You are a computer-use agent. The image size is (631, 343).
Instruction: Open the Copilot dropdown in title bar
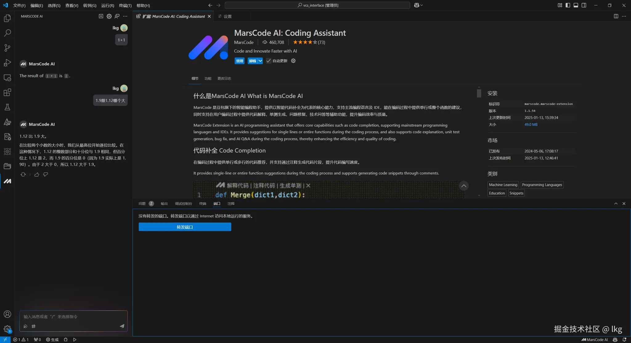pyautogui.click(x=418, y=5)
